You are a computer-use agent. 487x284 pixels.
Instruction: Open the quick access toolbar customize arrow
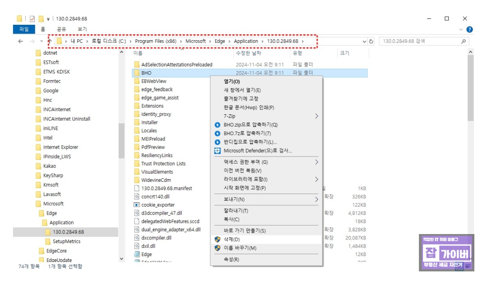[48, 19]
